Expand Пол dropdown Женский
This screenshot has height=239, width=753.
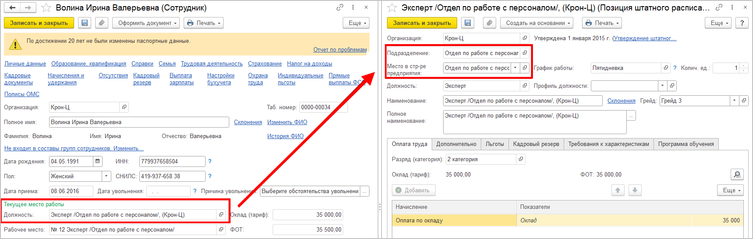(107, 176)
